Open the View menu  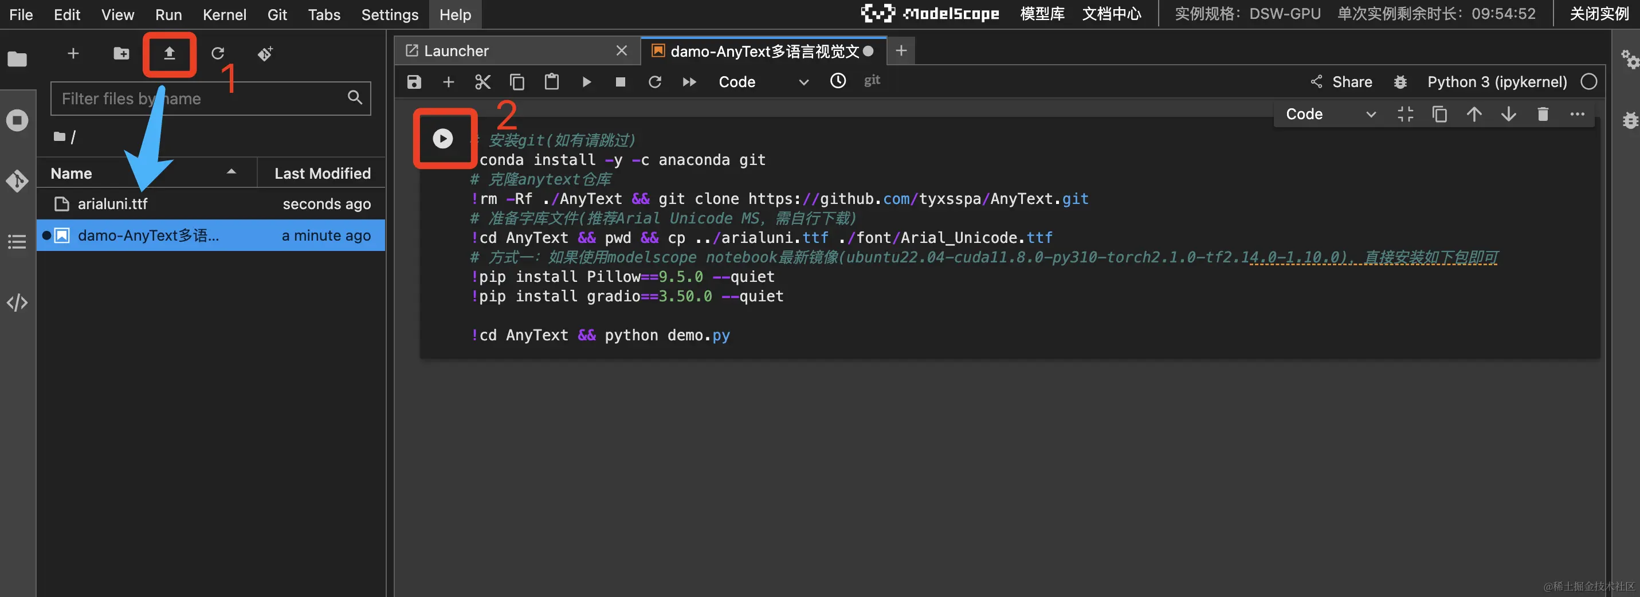coord(118,14)
